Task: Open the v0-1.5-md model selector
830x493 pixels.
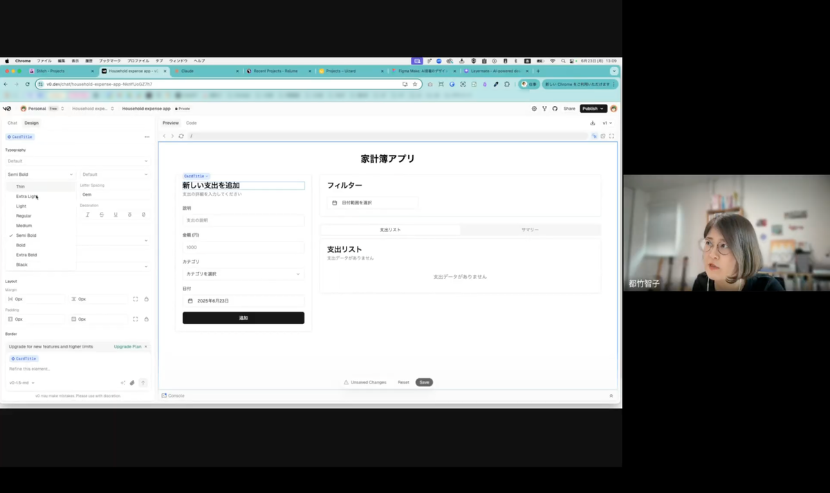Action: coord(21,383)
